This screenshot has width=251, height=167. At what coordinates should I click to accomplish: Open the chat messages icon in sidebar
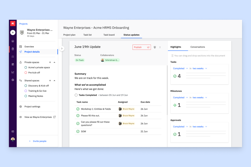pyautogui.click(x=13, y=132)
